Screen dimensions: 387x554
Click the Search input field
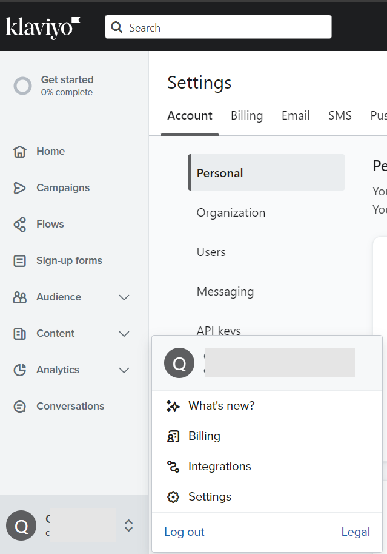pyautogui.click(x=224, y=27)
